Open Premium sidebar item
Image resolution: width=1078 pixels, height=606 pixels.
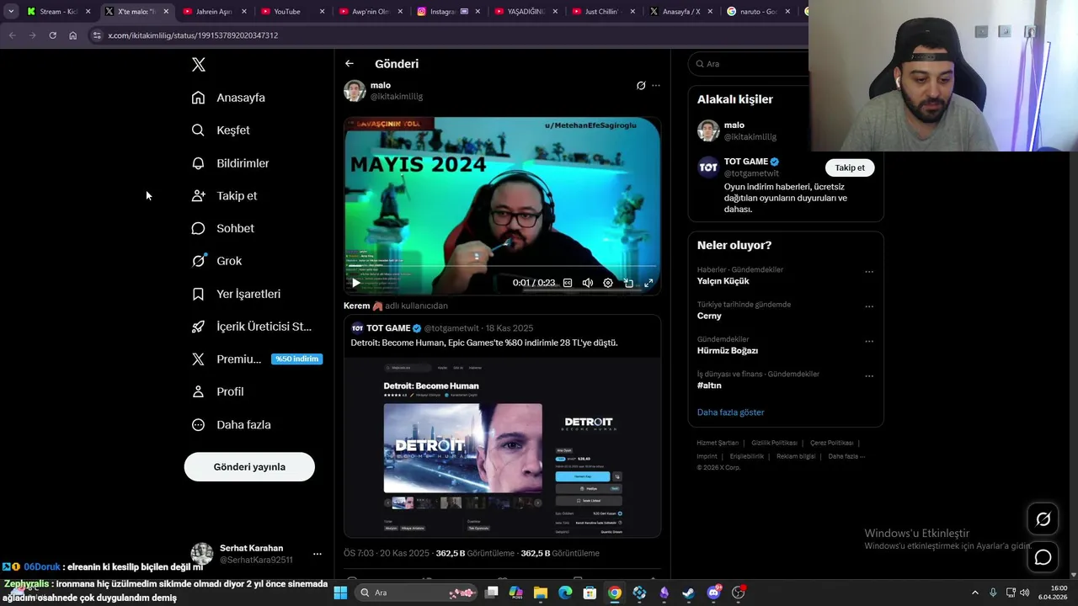tap(227, 359)
